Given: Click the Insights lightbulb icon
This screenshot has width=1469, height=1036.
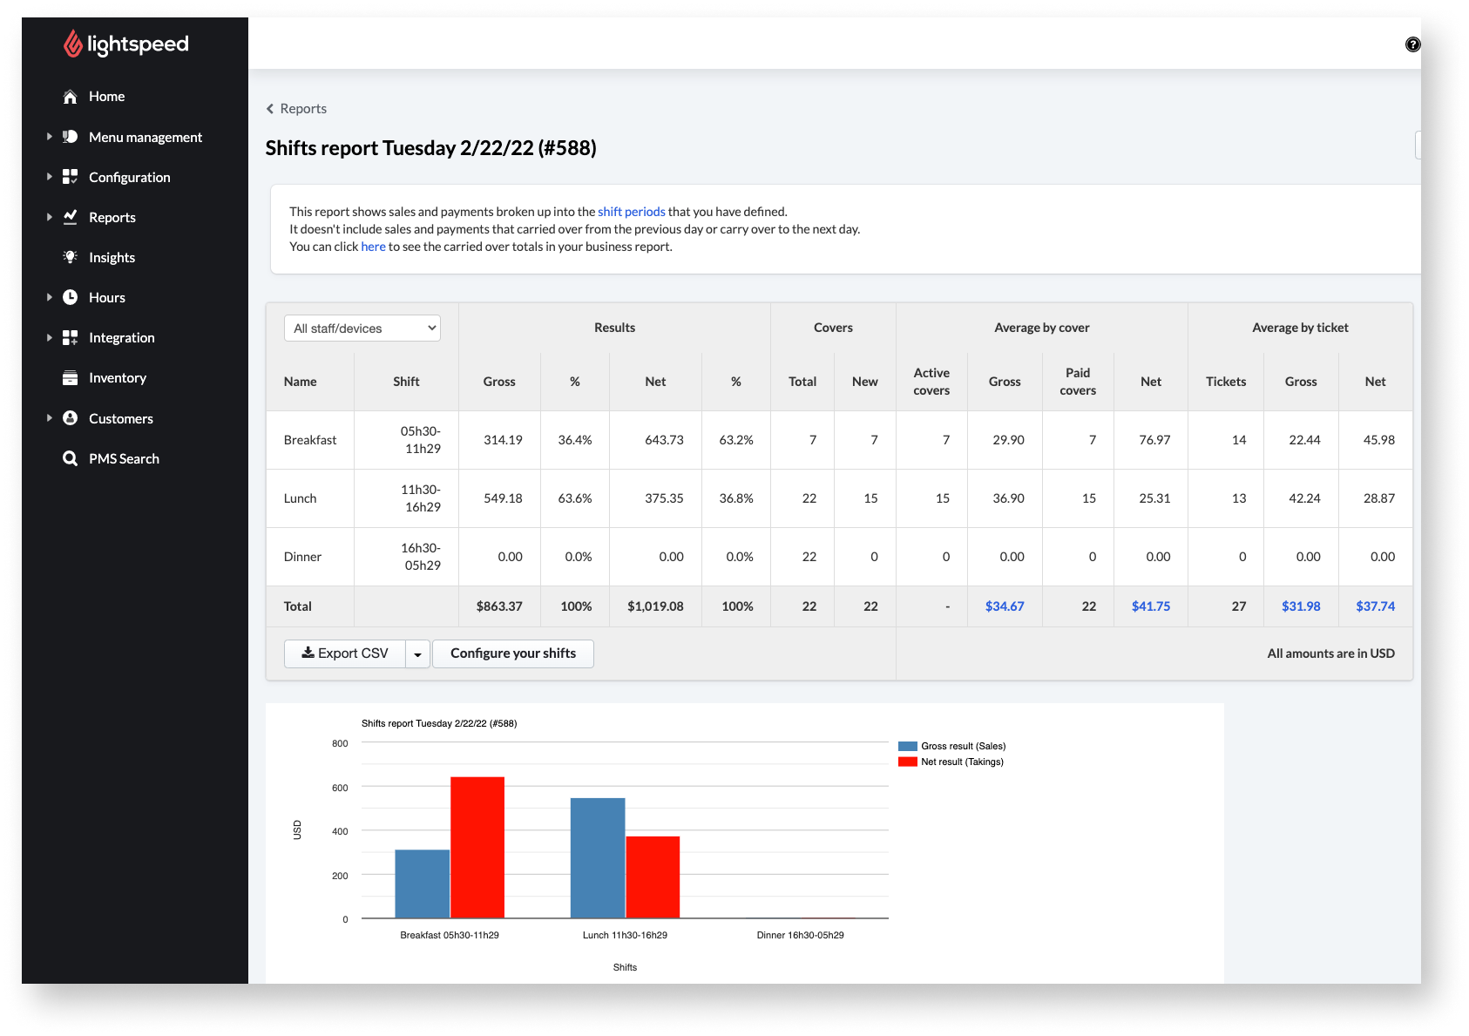Looking at the screenshot, I should click(x=71, y=257).
